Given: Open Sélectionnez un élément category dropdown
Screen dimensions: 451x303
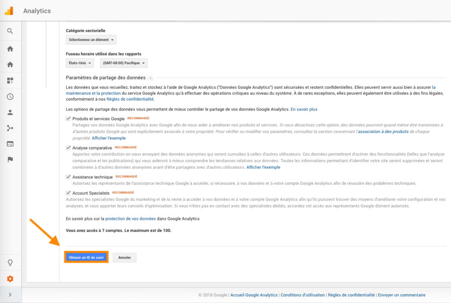Looking at the screenshot, I should (91, 40).
